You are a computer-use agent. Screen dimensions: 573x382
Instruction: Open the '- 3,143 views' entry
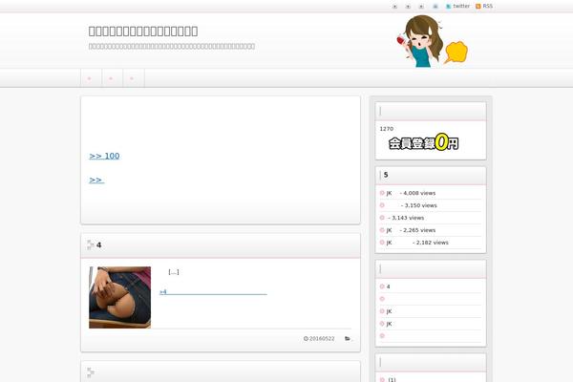(405, 218)
